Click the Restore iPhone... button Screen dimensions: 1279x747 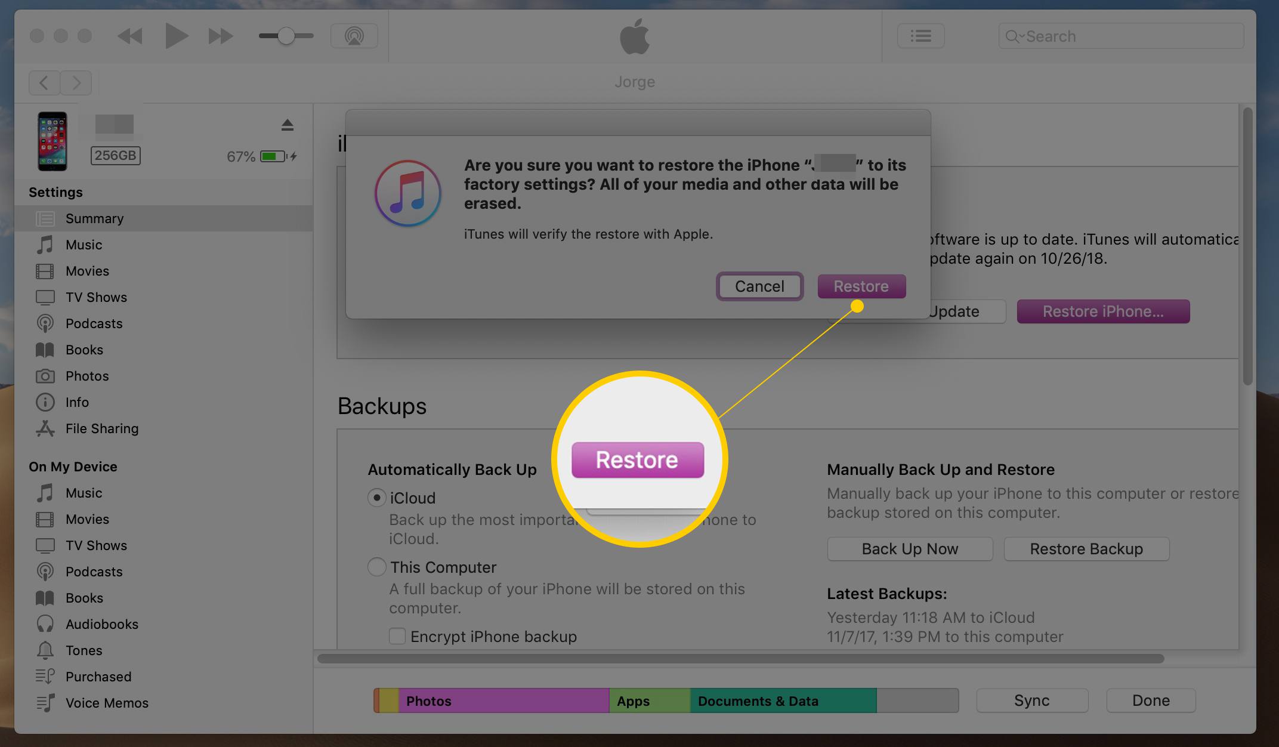1103,311
